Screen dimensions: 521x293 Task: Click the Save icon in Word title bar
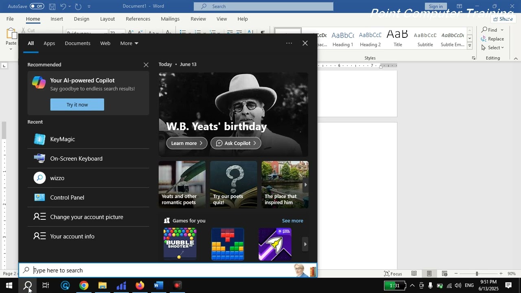(x=52, y=7)
